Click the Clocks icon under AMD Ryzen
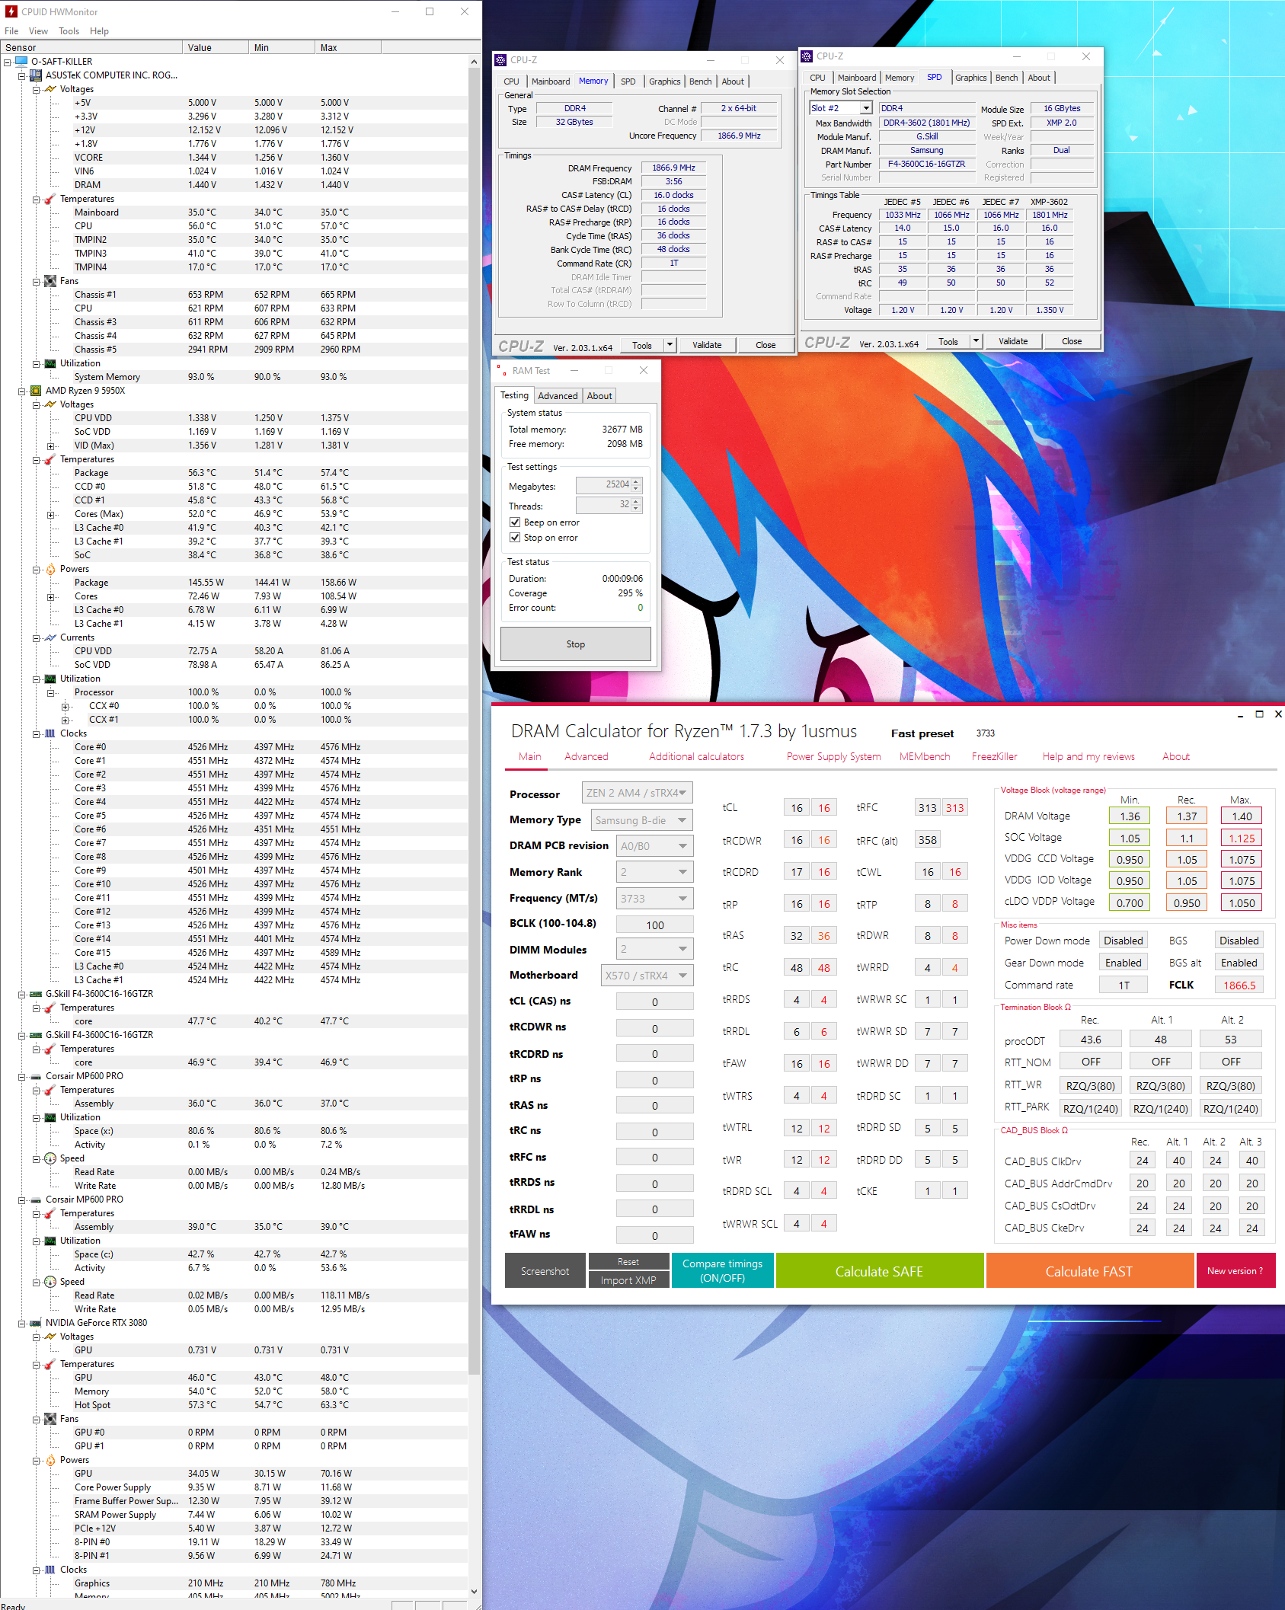The image size is (1285, 1610). 50,733
